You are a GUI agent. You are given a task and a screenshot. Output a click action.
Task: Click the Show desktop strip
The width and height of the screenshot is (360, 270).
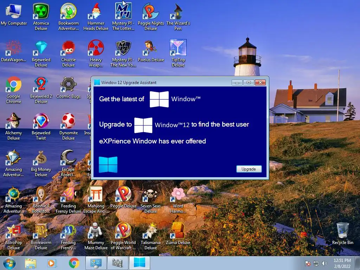pos(358,263)
